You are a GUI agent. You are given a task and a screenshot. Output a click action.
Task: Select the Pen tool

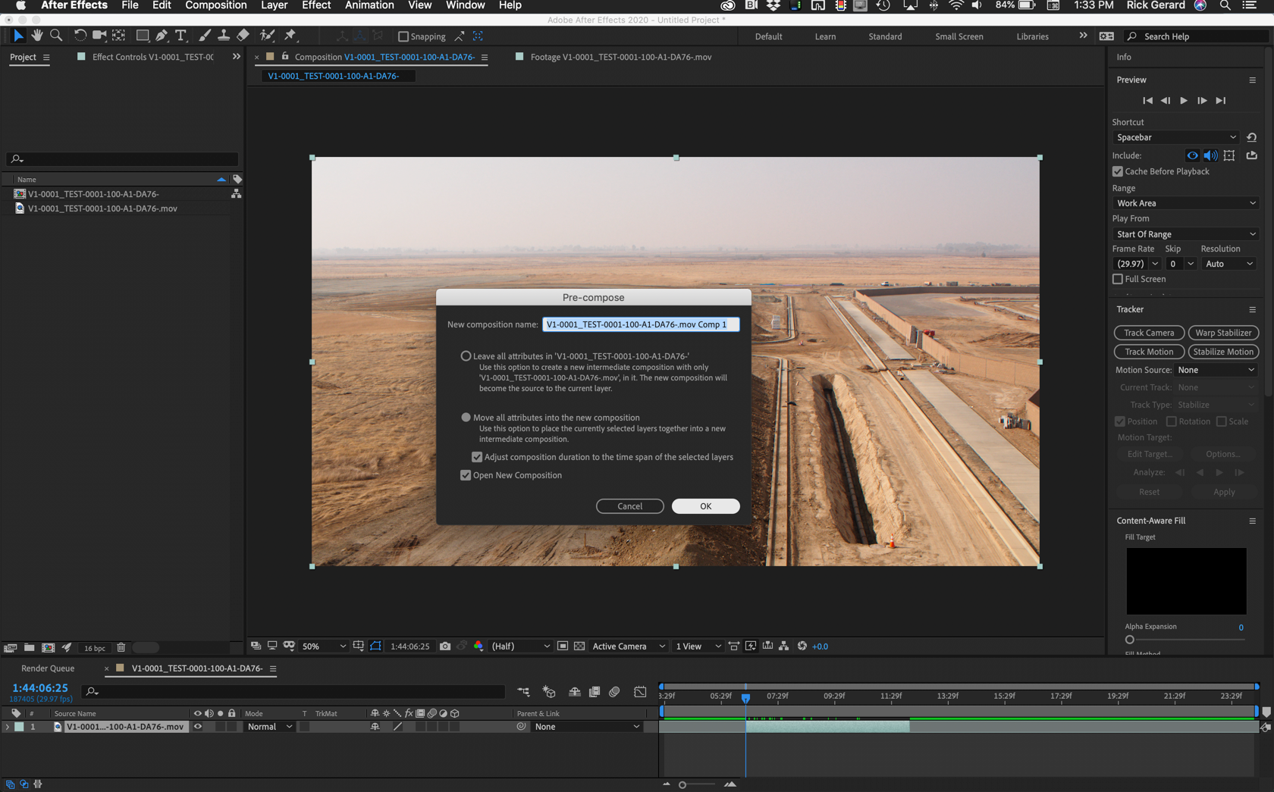pos(162,35)
